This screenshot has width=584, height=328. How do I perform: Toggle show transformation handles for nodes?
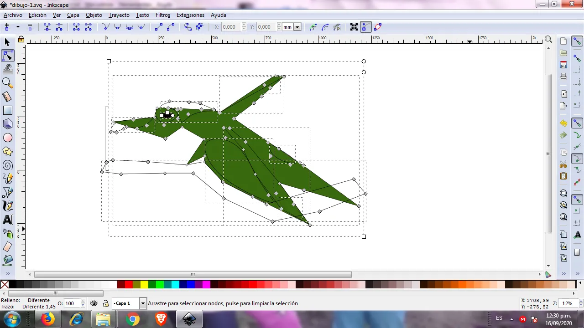354,27
